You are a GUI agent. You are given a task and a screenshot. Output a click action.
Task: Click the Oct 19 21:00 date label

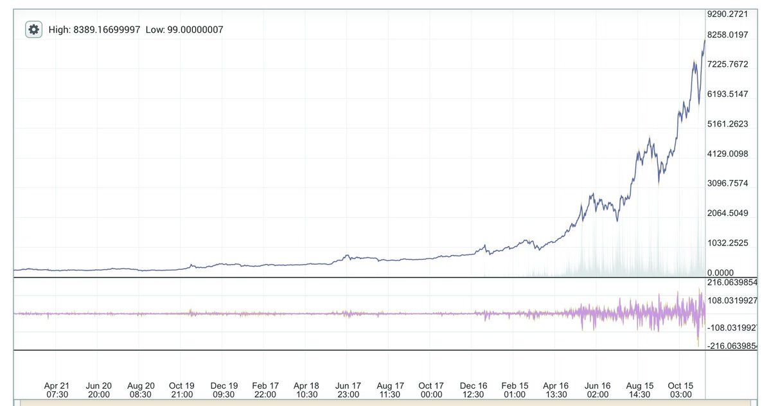point(182,390)
